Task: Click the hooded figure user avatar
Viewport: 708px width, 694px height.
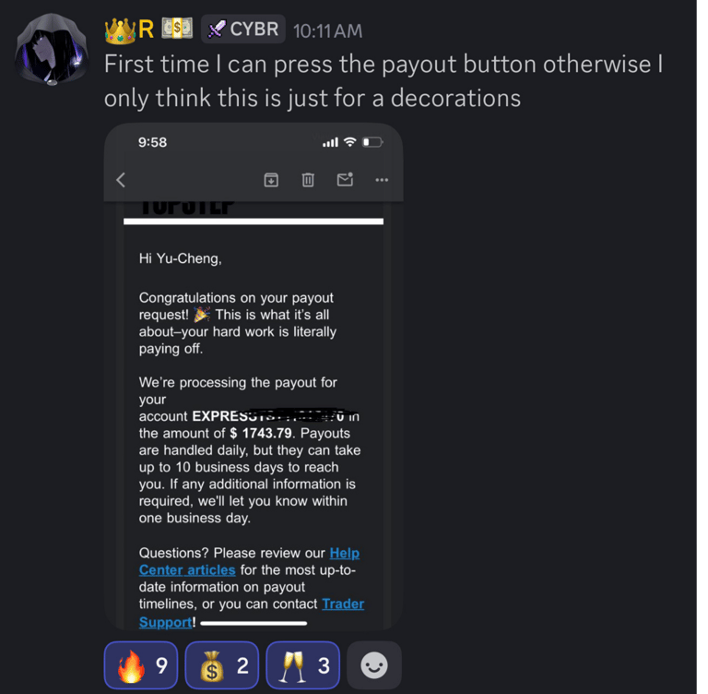Action: pyautogui.click(x=52, y=49)
